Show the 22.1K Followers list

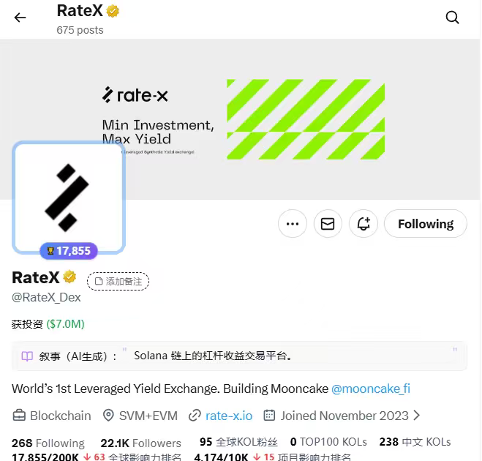(x=140, y=443)
